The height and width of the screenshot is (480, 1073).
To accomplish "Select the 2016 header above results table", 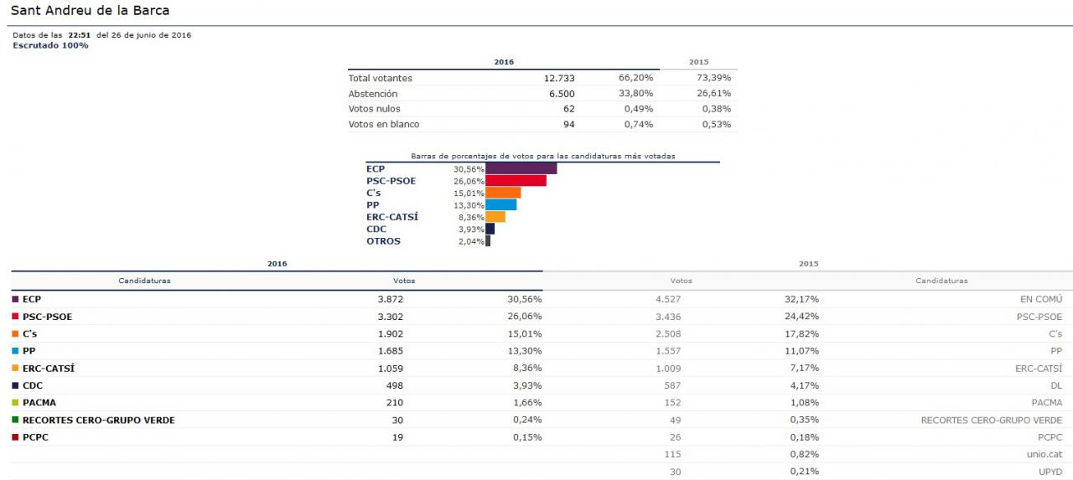I will [277, 264].
